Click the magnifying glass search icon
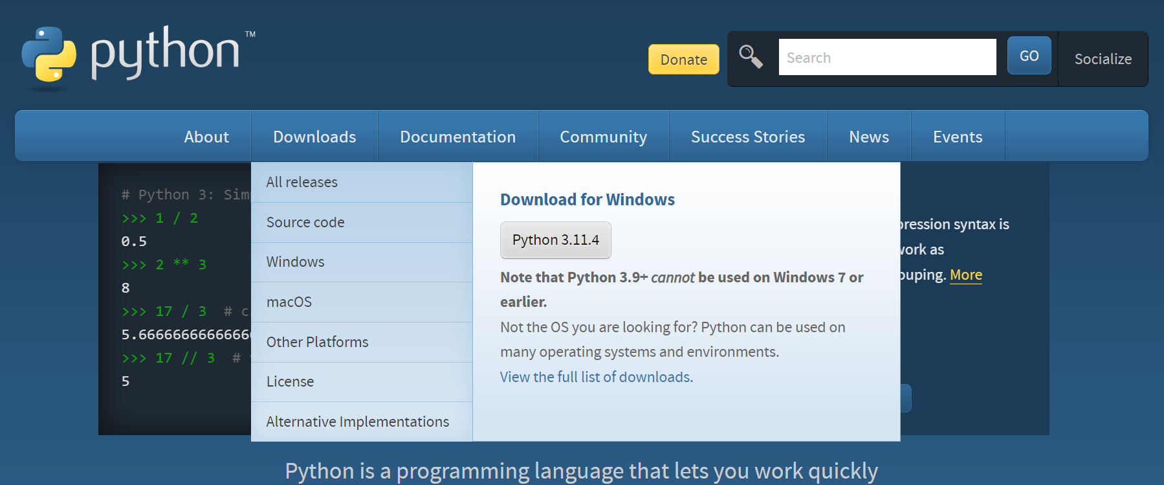The width and height of the screenshot is (1164, 485). (751, 57)
